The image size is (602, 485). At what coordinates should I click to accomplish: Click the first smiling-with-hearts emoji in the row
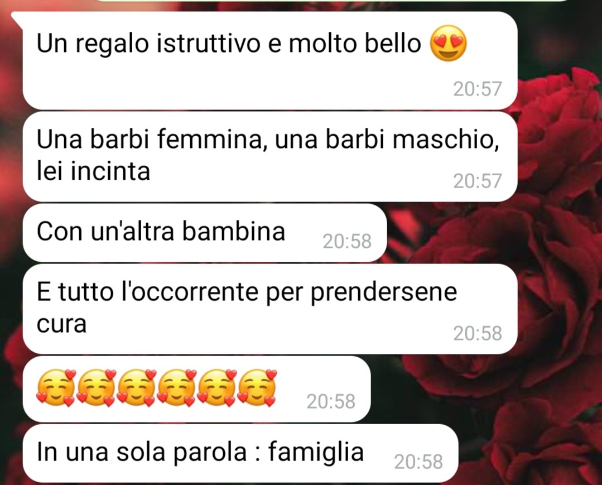click(56, 388)
